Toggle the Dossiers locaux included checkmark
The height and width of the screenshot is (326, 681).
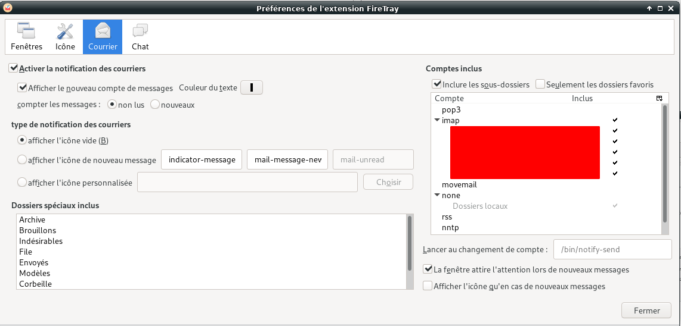(x=615, y=206)
